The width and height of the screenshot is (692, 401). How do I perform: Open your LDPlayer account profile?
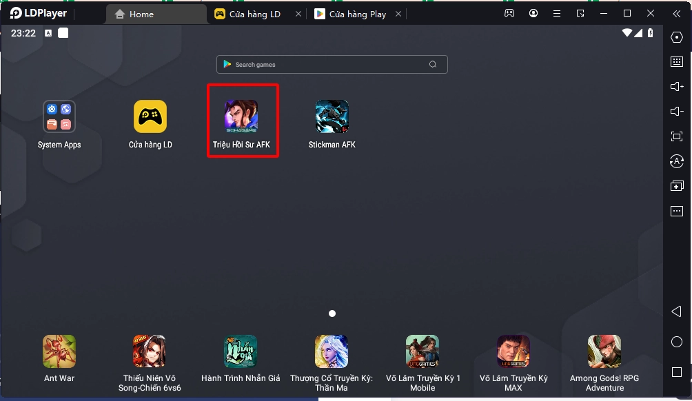pos(533,13)
